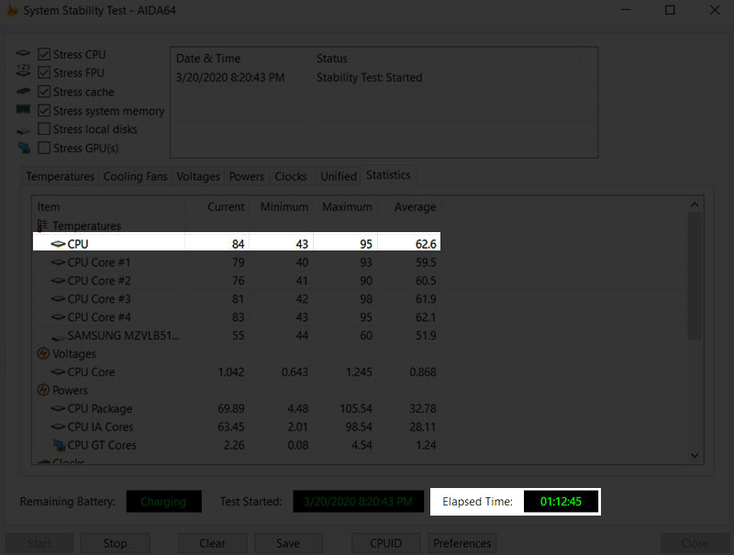Select the 'CPU Package' power row
This screenshot has height=555, width=734.
tap(237, 408)
